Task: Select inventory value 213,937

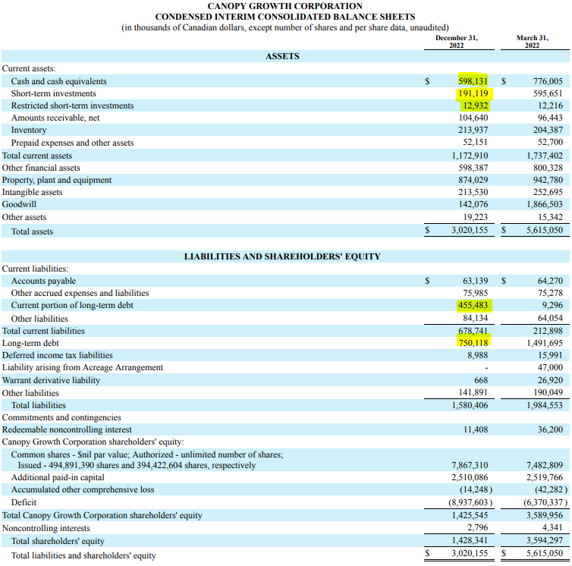Action: click(473, 130)
